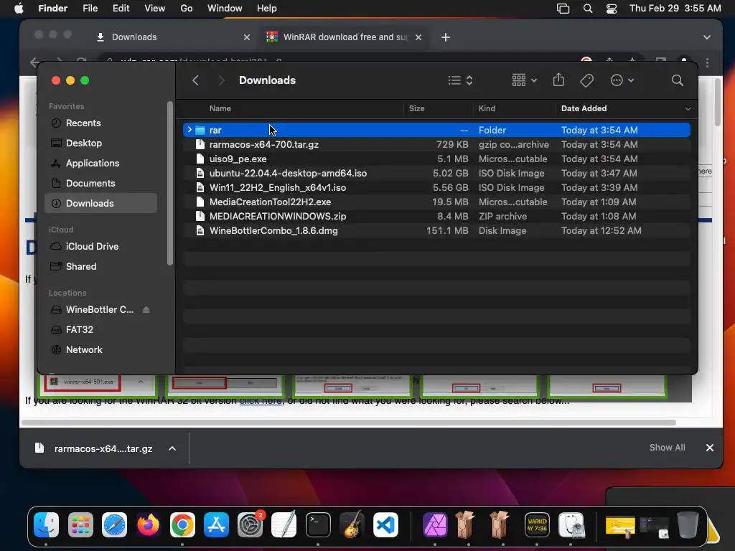Open Firefox from the Dock
Viewport: 735px width, 551px height.
(x=148, y=524)
